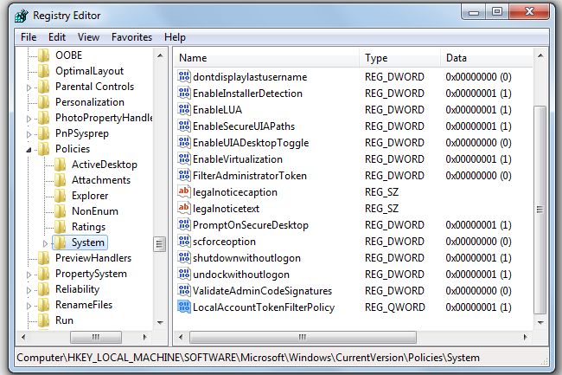Click the ActiveDesktop folder icon
Screen dimensions: 562x375
61,165
